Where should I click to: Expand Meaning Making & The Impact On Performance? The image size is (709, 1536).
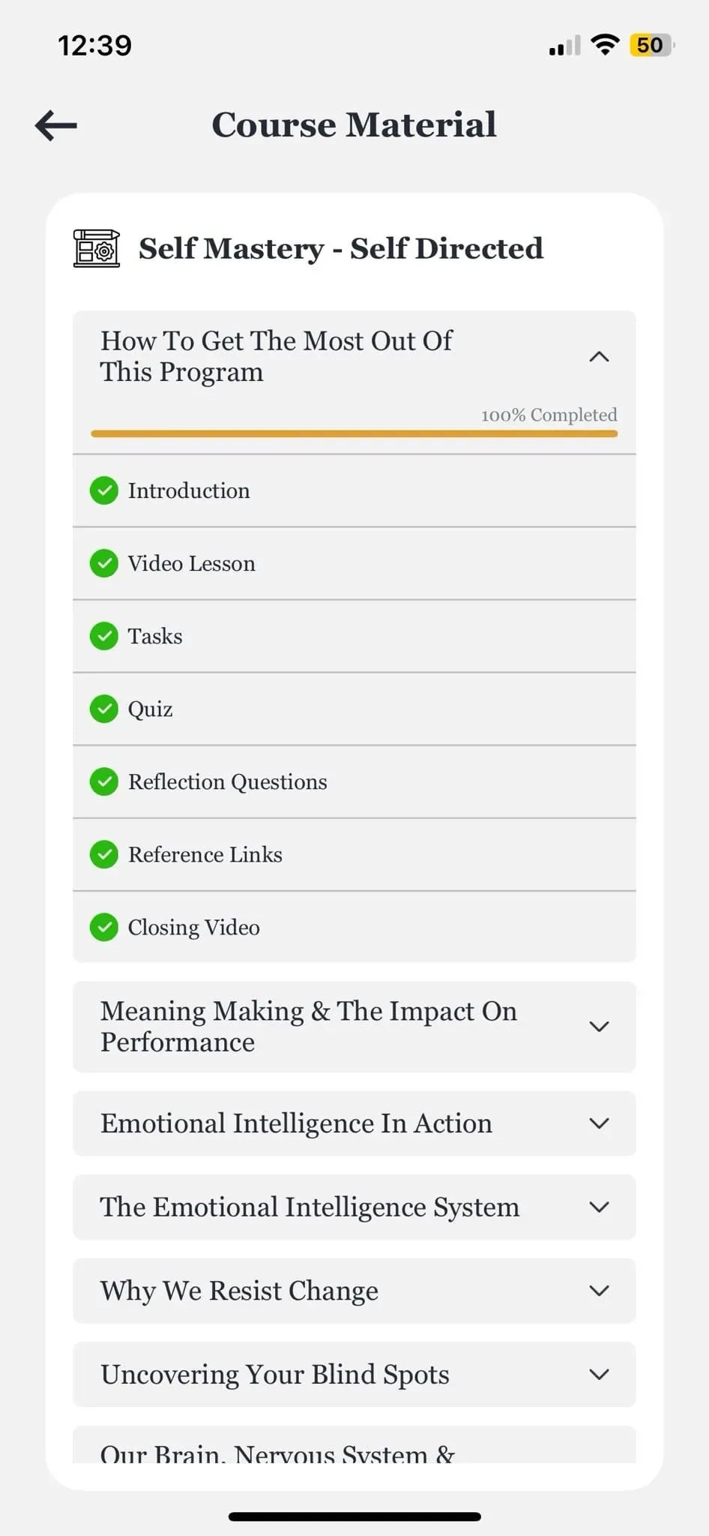[x=599, y=1026]
